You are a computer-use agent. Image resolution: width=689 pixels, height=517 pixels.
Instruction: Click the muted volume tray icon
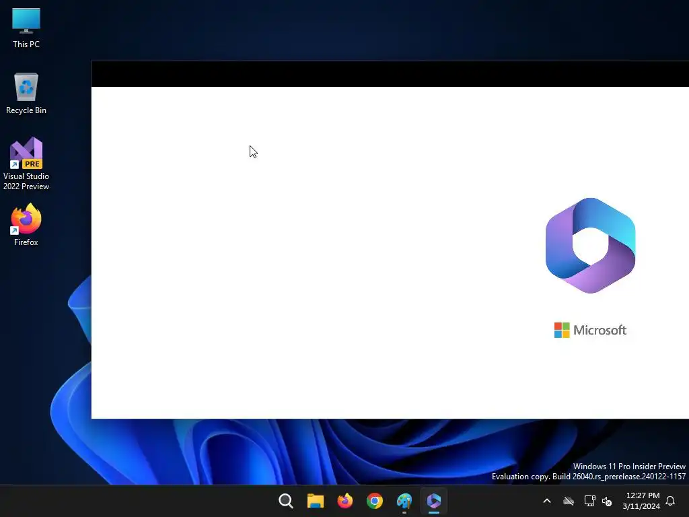coord(608,501)
